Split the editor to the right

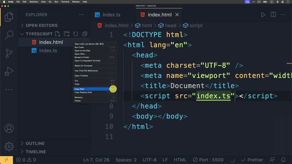pyautogui.click(x=273, y=15)
